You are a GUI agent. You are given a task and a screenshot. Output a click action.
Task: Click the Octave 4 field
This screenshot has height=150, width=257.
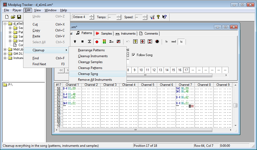tap(81, 17)
